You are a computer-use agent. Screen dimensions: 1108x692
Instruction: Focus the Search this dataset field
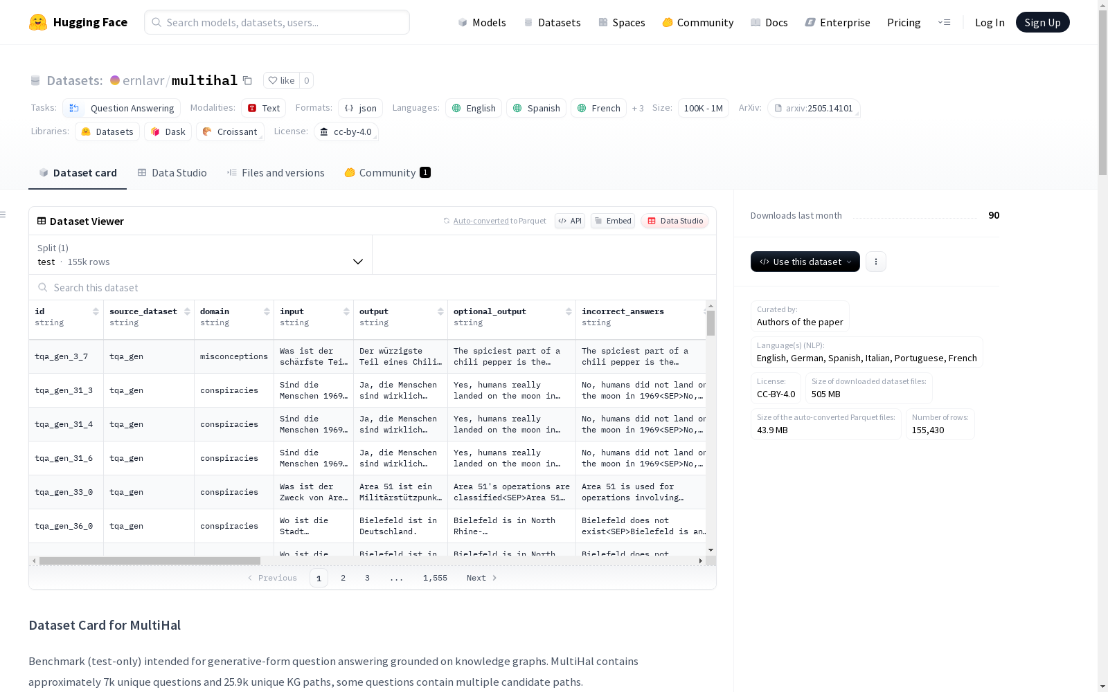pos(373,287)
